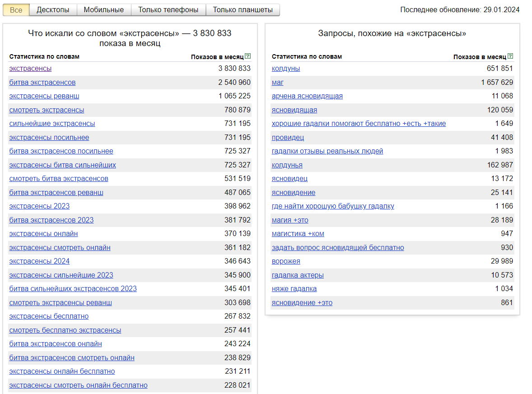
Task: Follow the "экстрасенсы онлайн" link
Action: click(43, 234)
